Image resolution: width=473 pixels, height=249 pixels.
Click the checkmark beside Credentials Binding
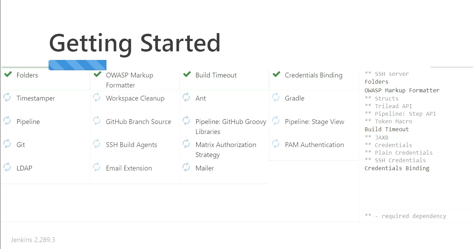click(276, 74)
